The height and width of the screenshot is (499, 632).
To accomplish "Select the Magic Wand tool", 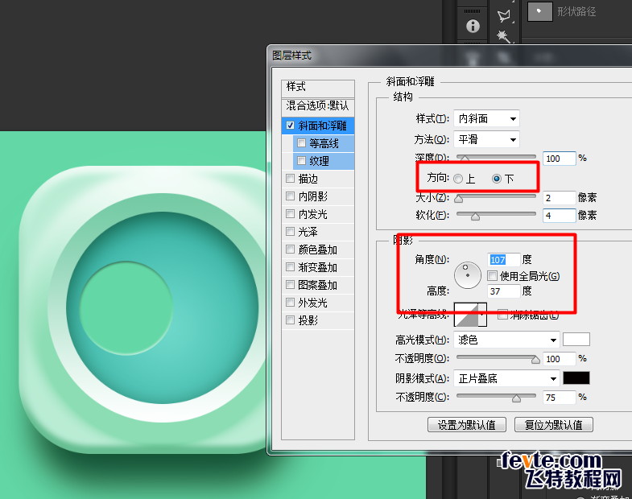I will pyautogui.click(x=504, y=36).
